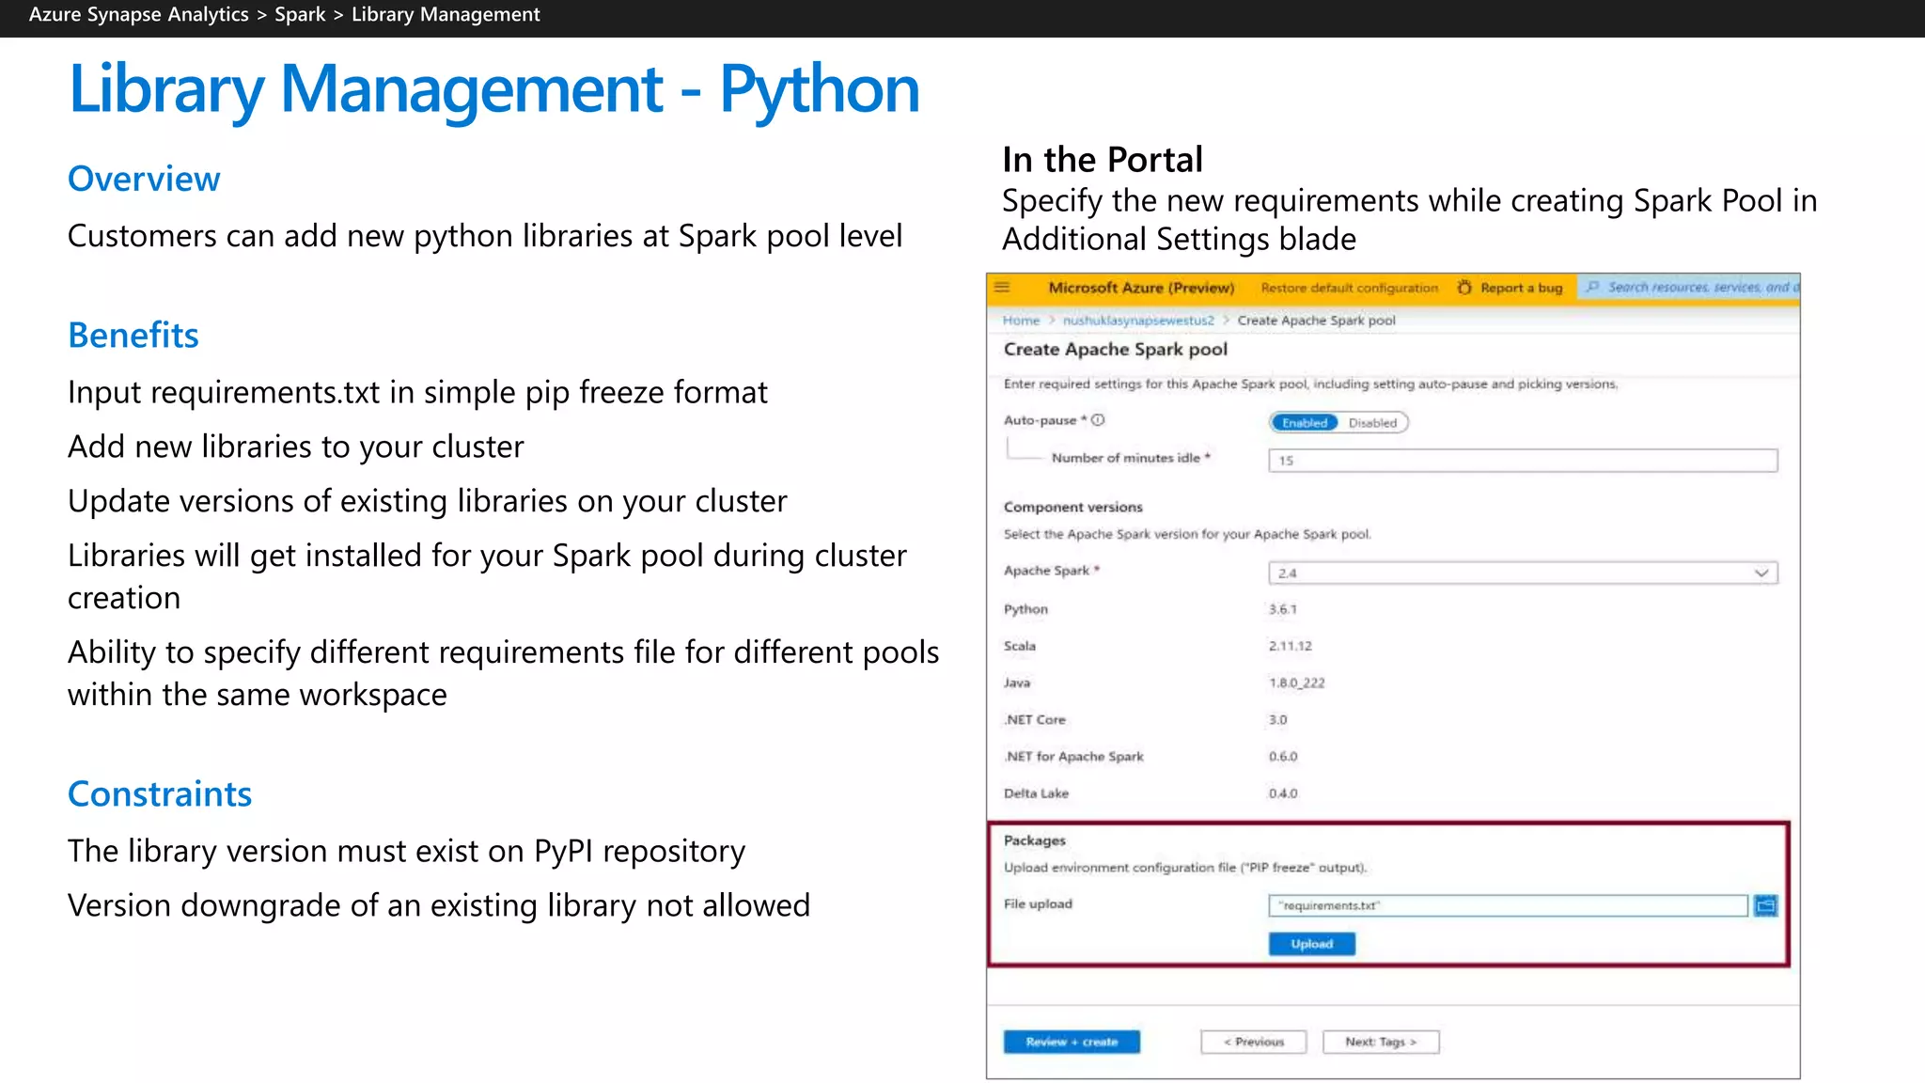The height and width of the screenshot is (1083, 1925).
Task: Click the Apache Spark field label
Action: 1046,571
